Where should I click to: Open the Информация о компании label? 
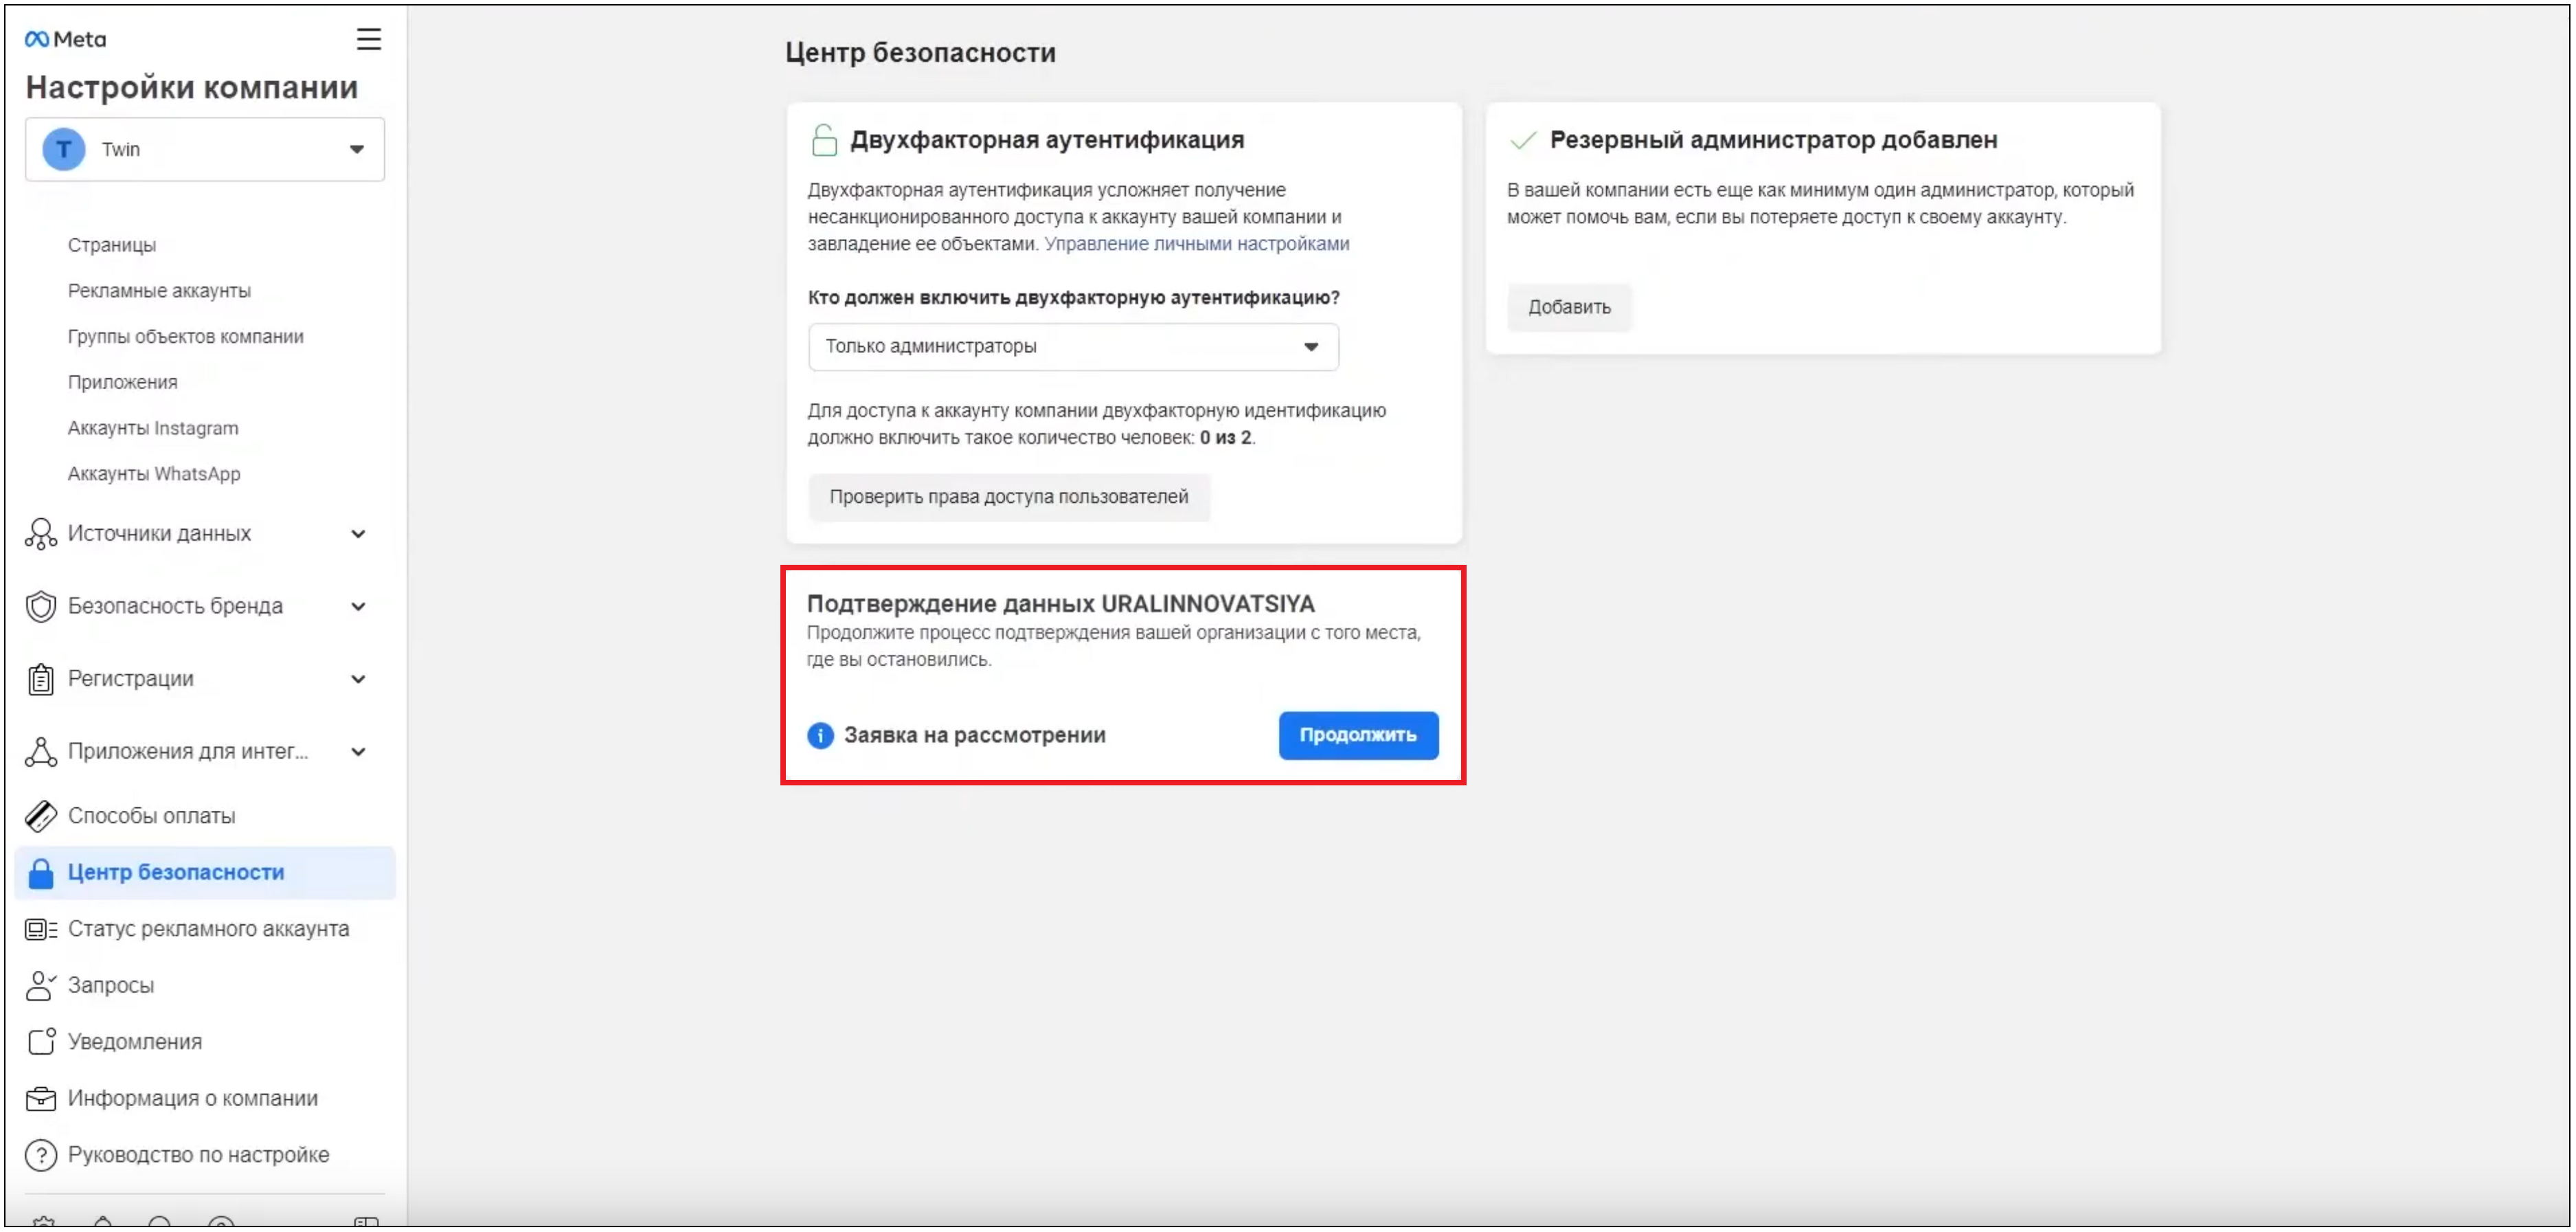193,1099
